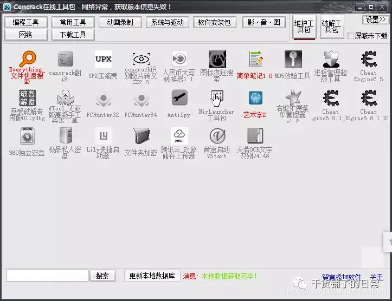Viewport: 392px width, 301px height.
Task: Switch to 编程工具 category
Action: 25,22
